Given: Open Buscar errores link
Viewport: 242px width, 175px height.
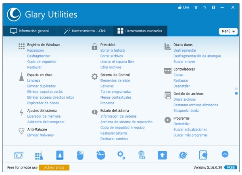Looking at the screenshot, I should pos(184,62).
